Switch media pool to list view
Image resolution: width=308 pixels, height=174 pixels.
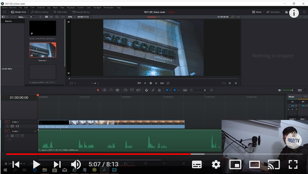51,17
